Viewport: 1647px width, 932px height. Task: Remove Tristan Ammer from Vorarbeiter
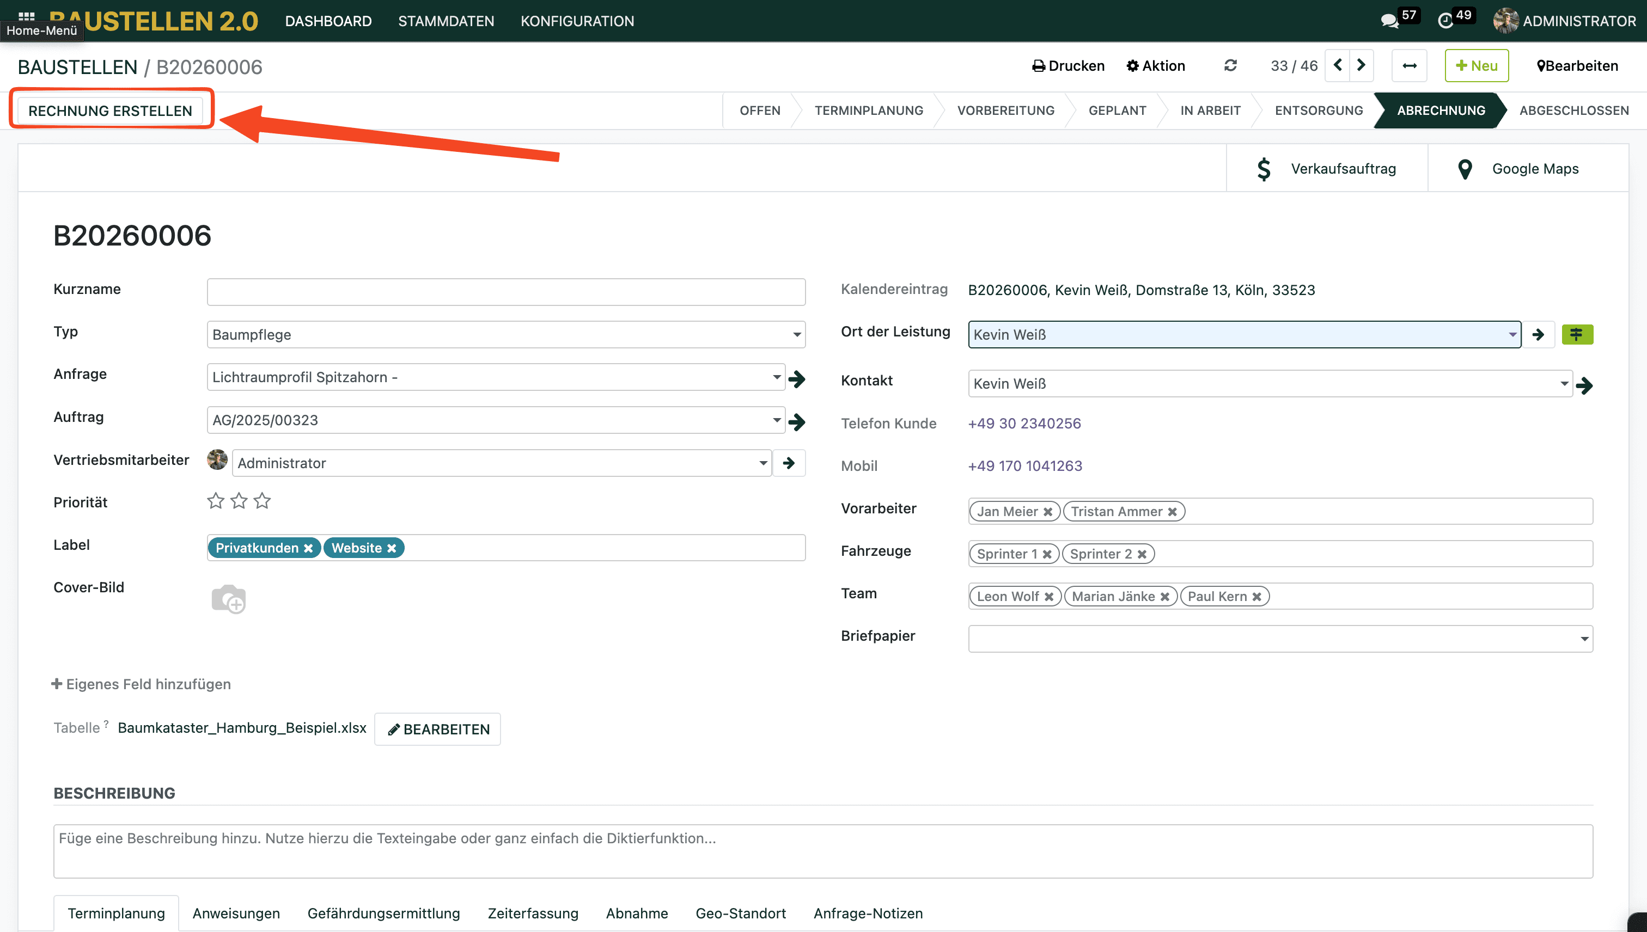coord(1173,512)
